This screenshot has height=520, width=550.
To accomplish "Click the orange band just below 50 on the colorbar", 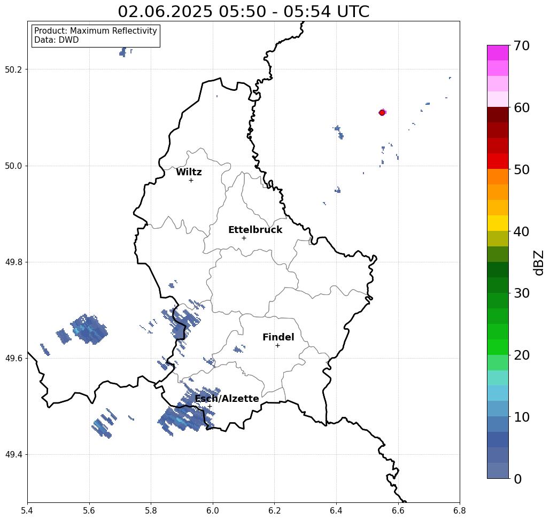I will [498, 177].
